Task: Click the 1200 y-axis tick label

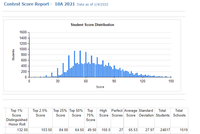Action: [23, 44]
